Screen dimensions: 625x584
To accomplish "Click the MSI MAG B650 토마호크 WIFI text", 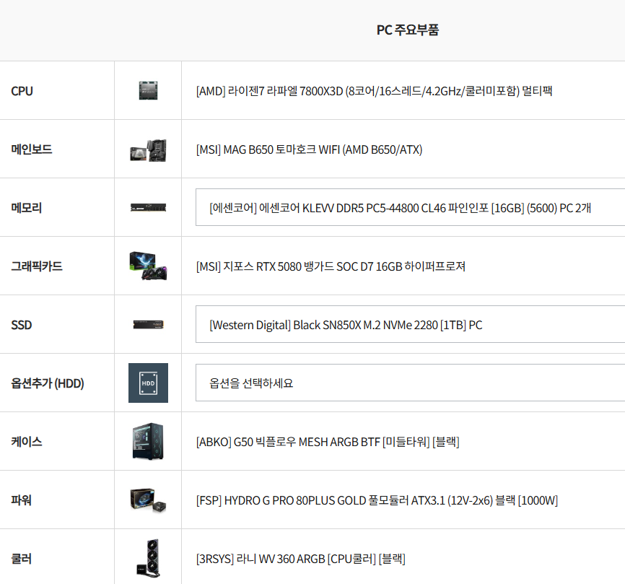I will coord(309,149).
